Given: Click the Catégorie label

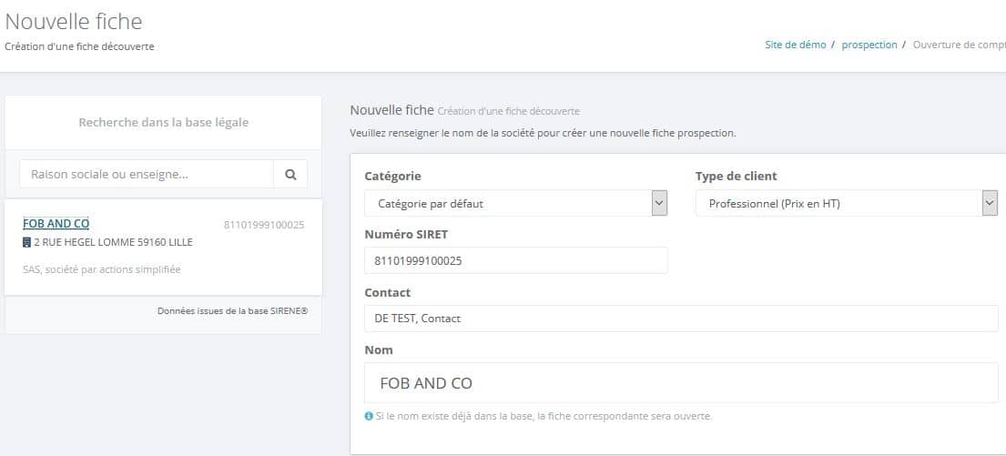Looking at the screenshot, I should tap(392, 176).
